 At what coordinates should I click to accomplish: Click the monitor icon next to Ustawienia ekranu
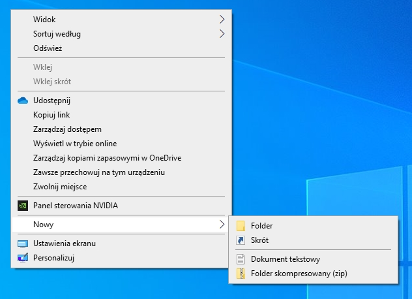(23, 244)
